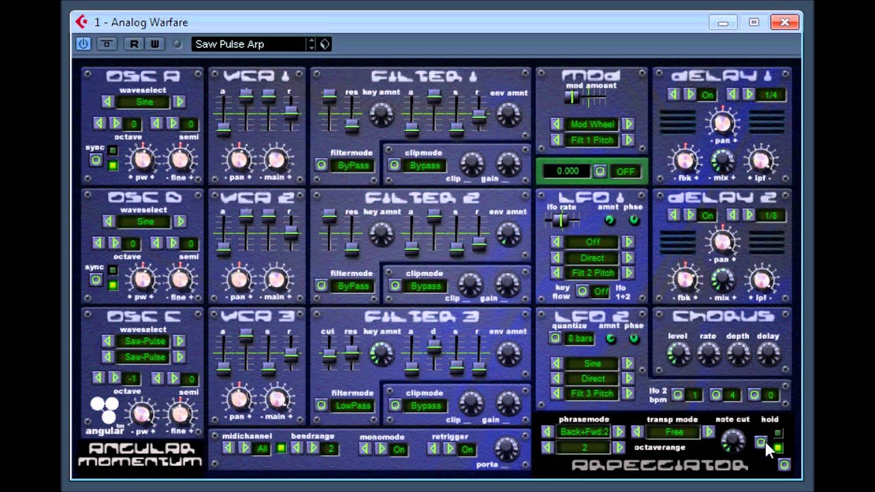Screen dimensions: 875x492
Task: Click the Cubase logo in the title bar
Action: point(82,22)
